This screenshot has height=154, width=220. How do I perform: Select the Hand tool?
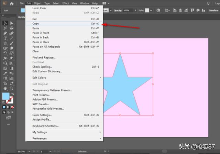tap(5, 88)
